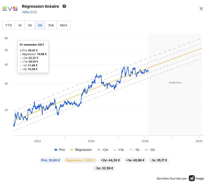Screen dimensions: 207x182
Task: Select the 3A period tab
Action: (30, 25)
